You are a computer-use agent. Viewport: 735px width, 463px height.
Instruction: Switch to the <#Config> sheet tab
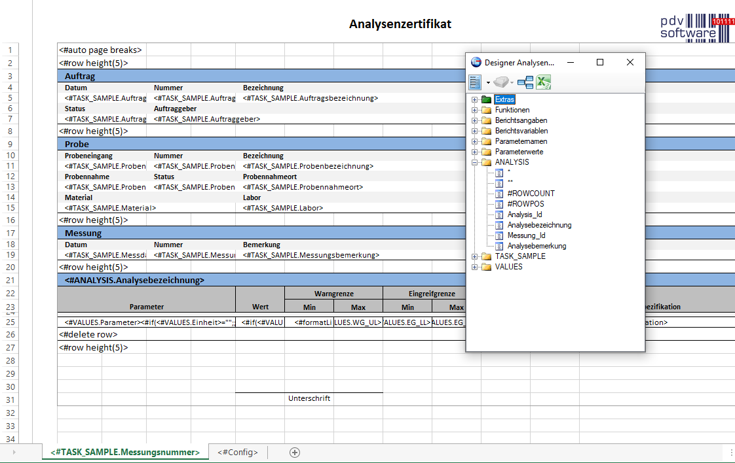click(x=238, y=452)
